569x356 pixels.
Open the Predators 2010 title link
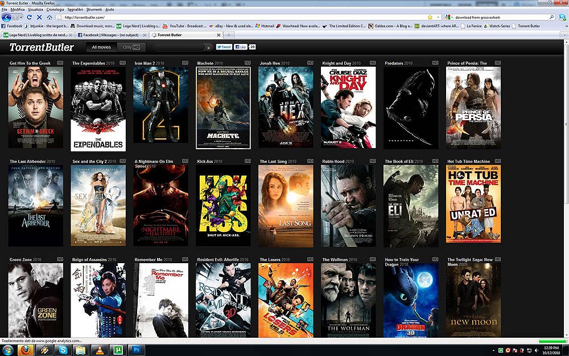click(398, 63)
